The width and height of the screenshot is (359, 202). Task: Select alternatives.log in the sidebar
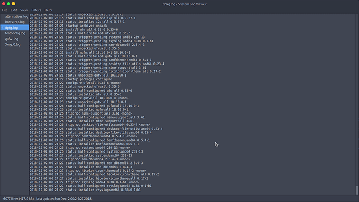[x=17, y=17]
